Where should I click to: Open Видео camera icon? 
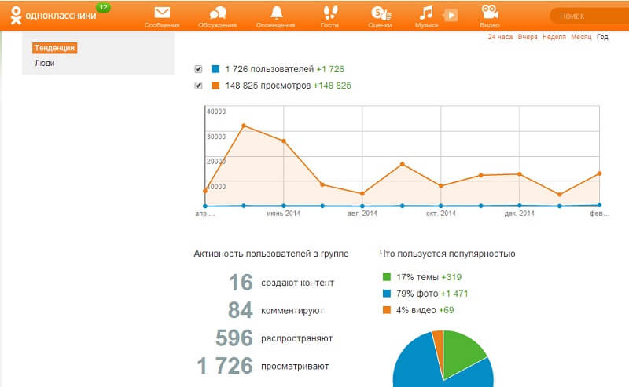pyautogui.click(x=490, y=13)
